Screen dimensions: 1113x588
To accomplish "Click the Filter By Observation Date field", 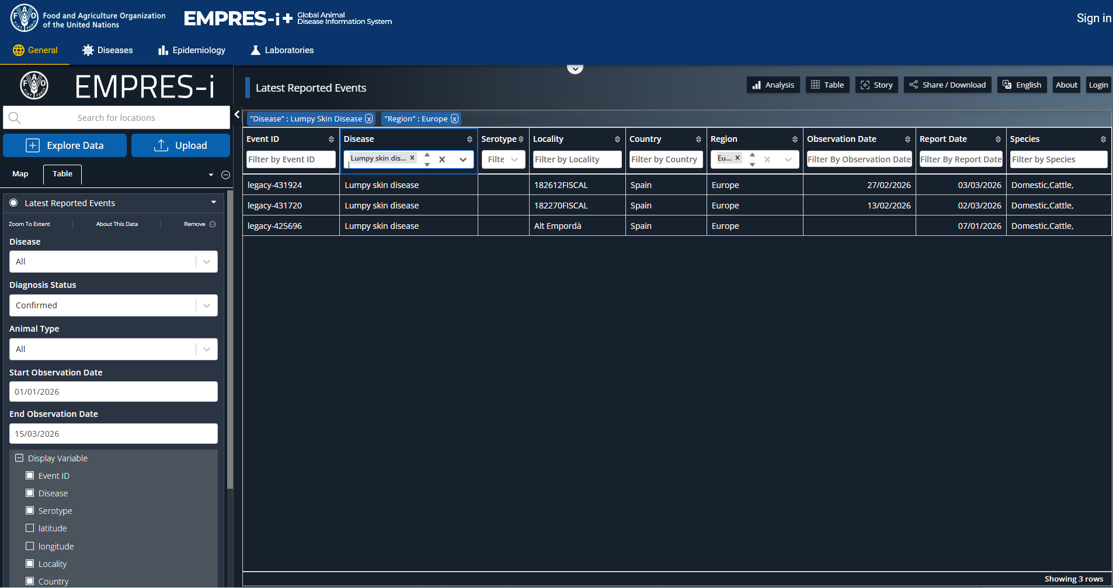I will point(860,159).
